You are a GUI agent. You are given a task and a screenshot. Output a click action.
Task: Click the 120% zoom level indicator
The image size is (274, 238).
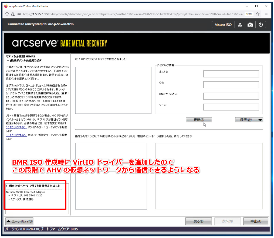tap(249, 14)
